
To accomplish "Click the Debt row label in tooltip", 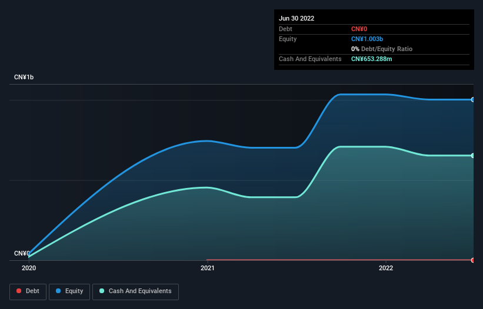I will click(285, 29).
